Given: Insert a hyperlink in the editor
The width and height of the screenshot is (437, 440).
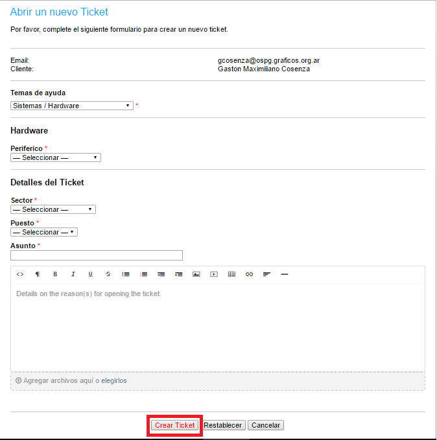Looking at the screenshot, I should (x=249, y=274).
